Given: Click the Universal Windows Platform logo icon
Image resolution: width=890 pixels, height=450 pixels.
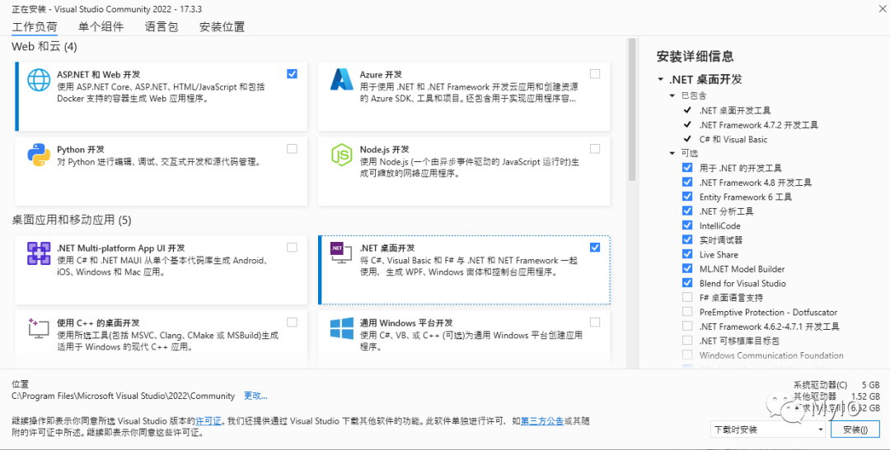Looking at the screenshot, I should coord(342,328).
